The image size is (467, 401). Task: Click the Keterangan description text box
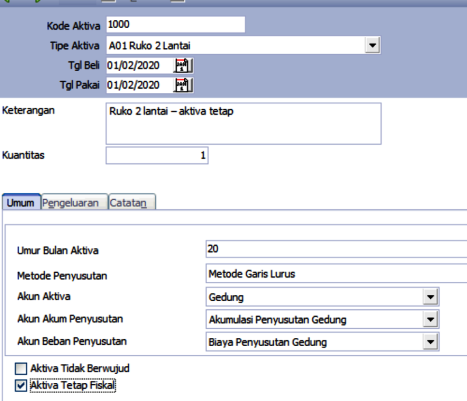click(243, 124)
